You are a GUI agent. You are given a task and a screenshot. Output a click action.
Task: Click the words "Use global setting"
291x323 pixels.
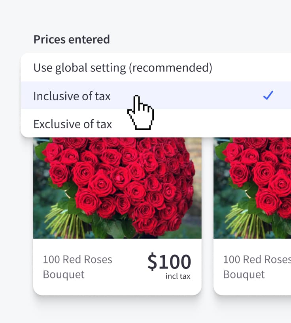79,68
